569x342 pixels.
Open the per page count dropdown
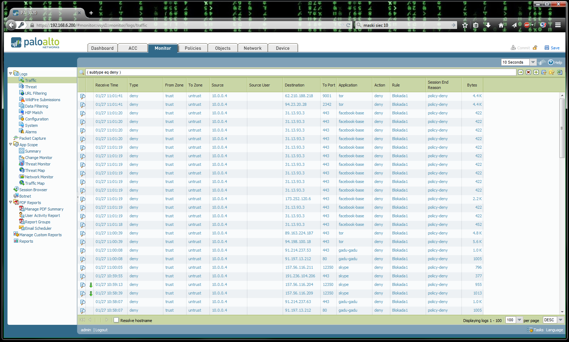[520, 320]
